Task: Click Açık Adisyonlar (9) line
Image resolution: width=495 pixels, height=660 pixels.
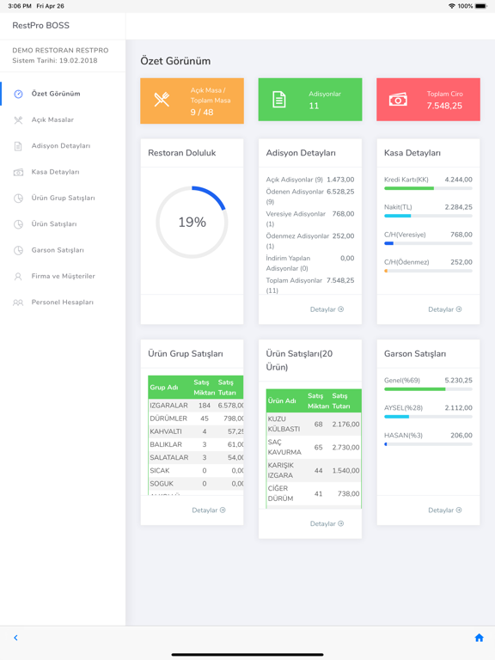Action: pos(310,180)
